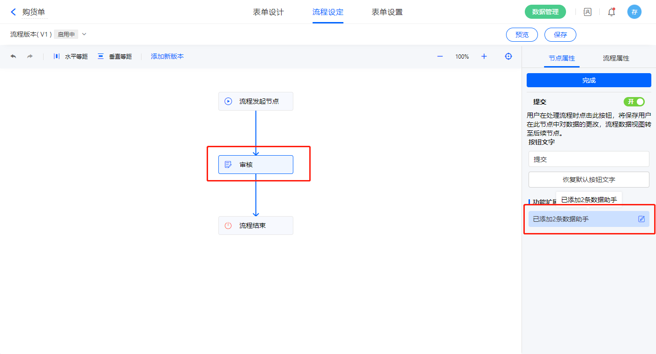Screen dimensions: 656x354
Task: Edit data assistants via pencil icon
Action: (641, 219)
